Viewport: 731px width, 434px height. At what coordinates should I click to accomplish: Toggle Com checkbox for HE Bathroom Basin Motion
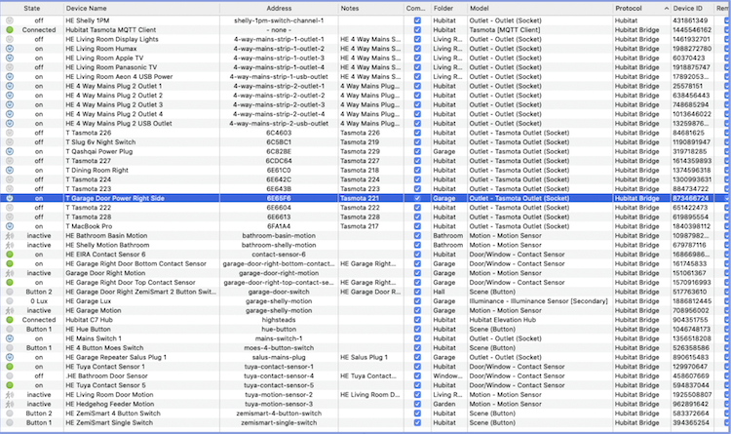tap(417, 236)
